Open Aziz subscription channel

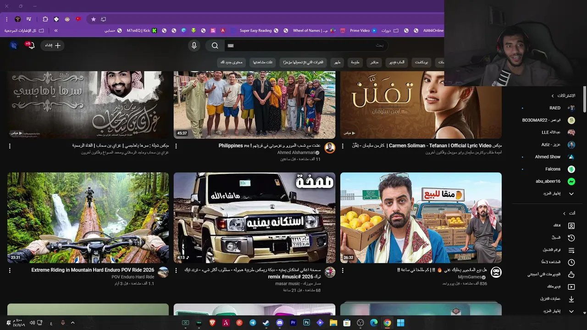pyautogui.click(x=548, y=145)
